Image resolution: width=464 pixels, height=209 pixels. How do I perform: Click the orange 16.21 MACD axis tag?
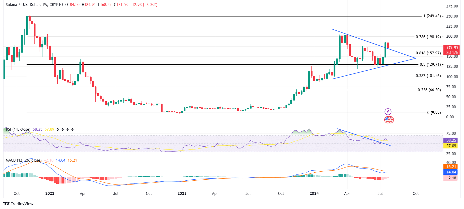[450, 167]
